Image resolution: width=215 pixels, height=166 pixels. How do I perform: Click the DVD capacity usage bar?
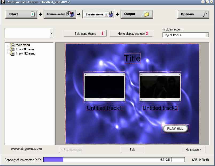click(114, 160)
